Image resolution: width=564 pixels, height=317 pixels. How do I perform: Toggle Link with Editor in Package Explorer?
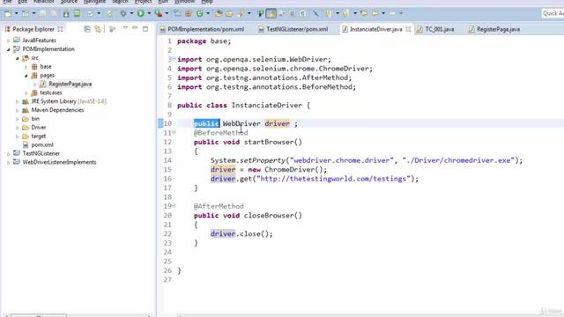(98, 29)
